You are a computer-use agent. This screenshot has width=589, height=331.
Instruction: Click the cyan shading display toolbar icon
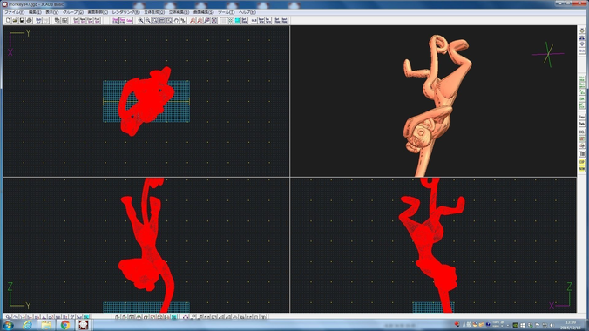click(237, 20)
